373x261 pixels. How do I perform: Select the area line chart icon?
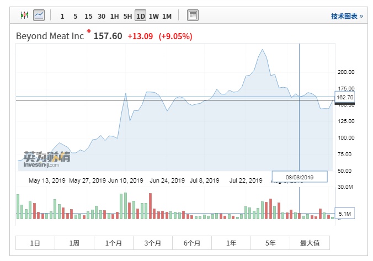coord(39,15)
